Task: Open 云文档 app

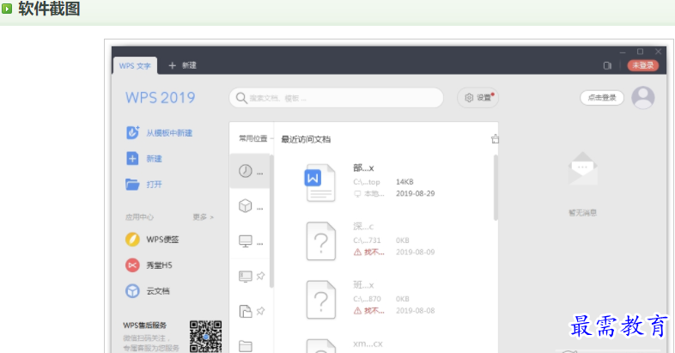Action: point(148,291)
